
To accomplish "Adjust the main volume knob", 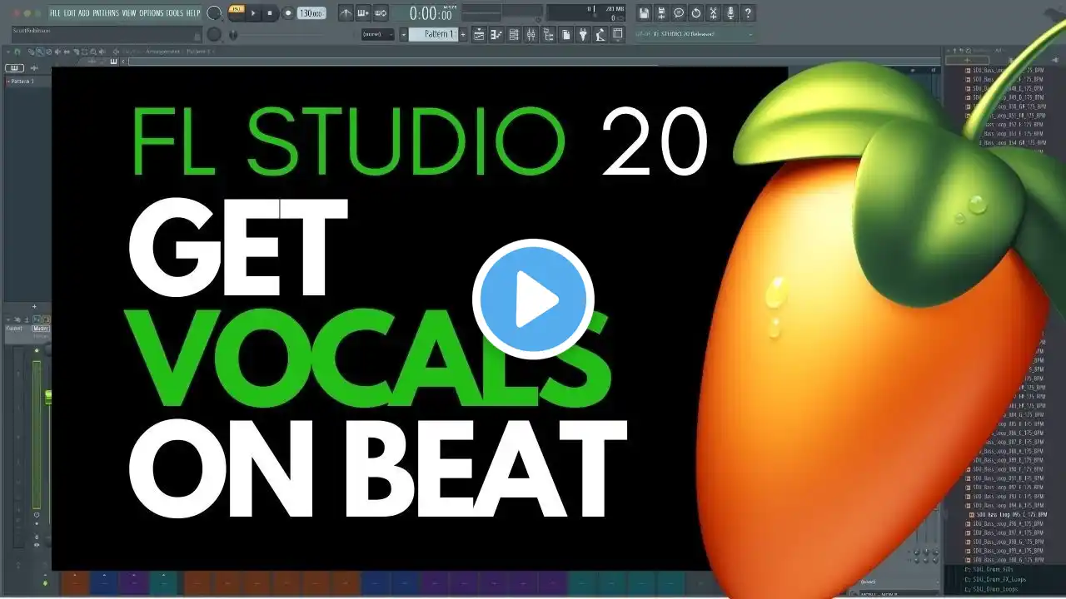I will tap(214, 13).
